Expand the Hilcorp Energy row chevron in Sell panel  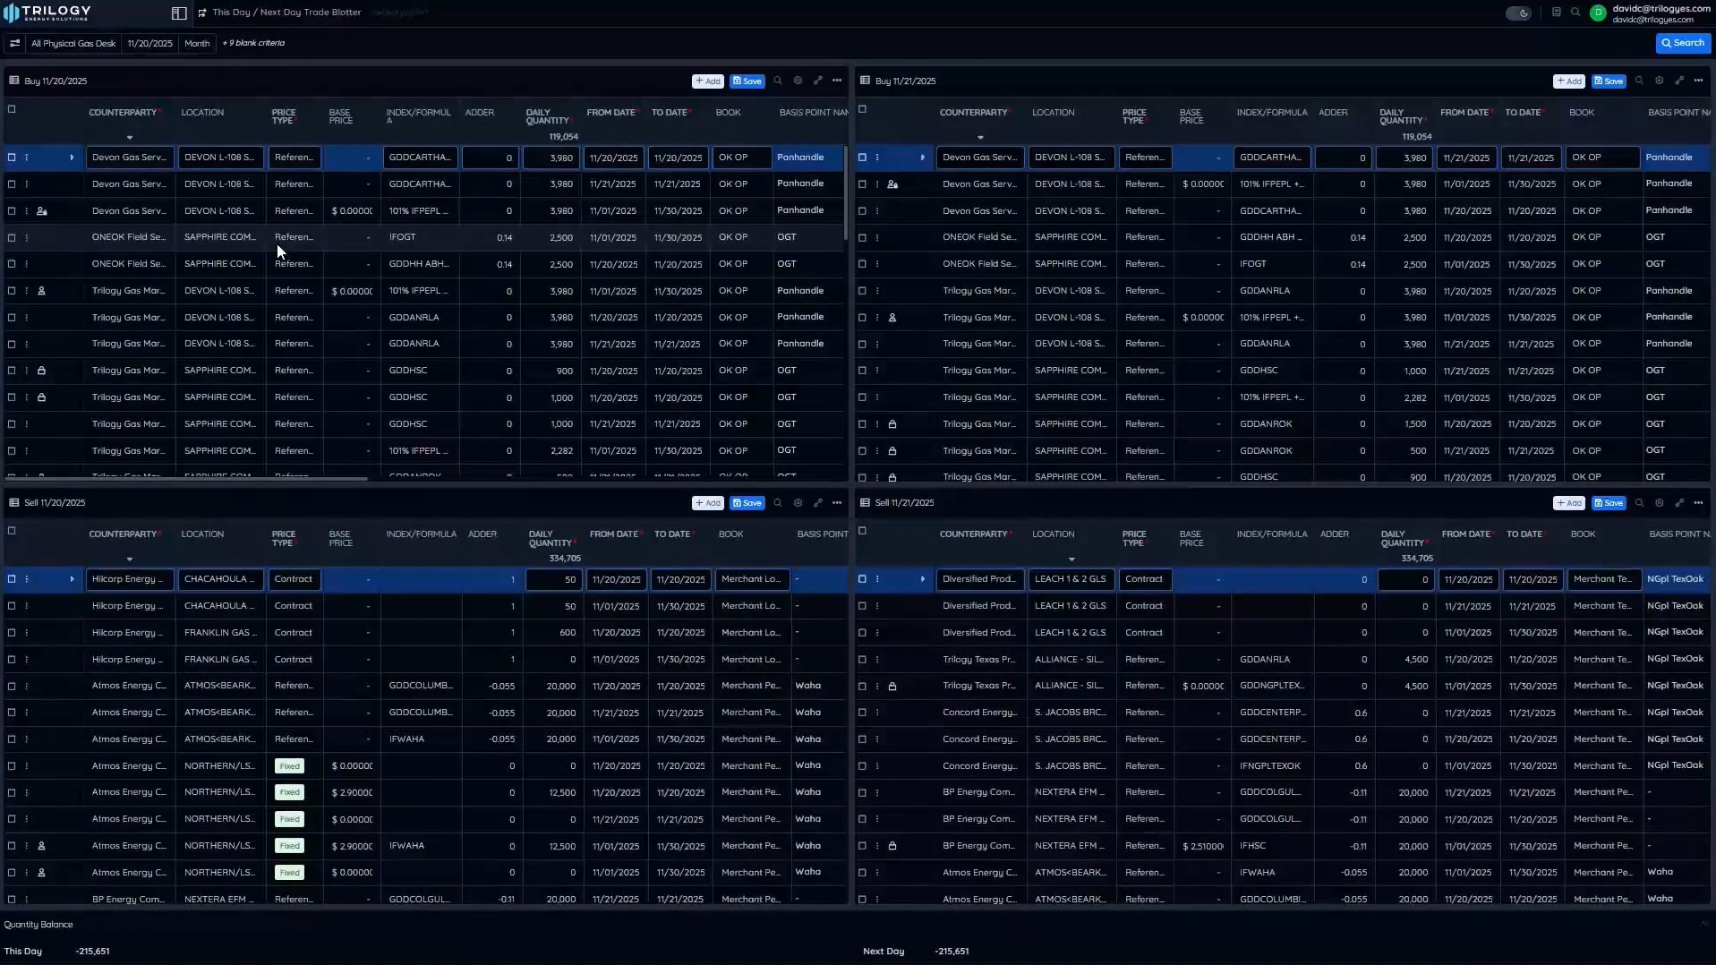72,579
